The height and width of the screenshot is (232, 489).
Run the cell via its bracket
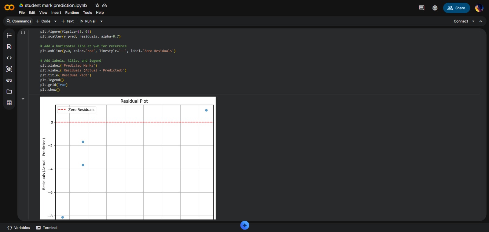(x=23, y=32)
